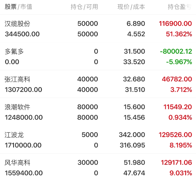Tap the 持仓盈亏 column header
The image size is (196, 181).
[180, 7]
